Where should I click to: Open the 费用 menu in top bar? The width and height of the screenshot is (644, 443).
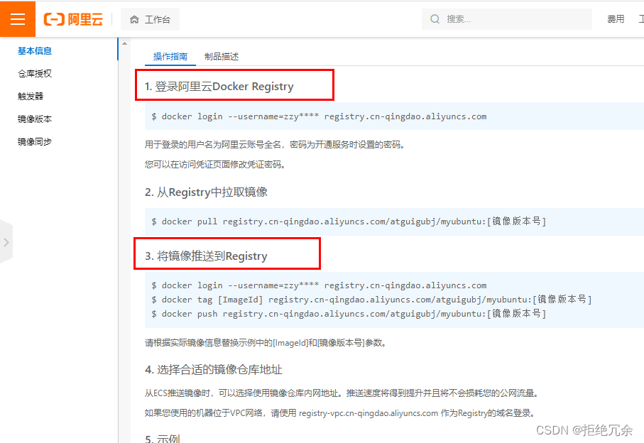616,19
